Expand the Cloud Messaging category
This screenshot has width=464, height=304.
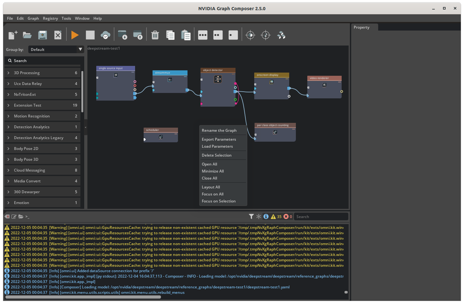[42, 170]
